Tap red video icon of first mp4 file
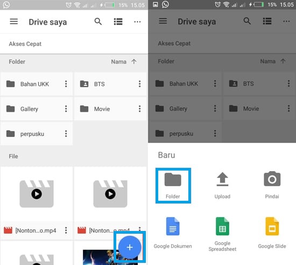 [x=8, y=230]
